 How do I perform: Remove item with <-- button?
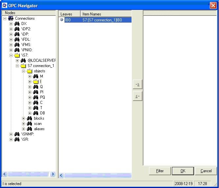[137, 96]
